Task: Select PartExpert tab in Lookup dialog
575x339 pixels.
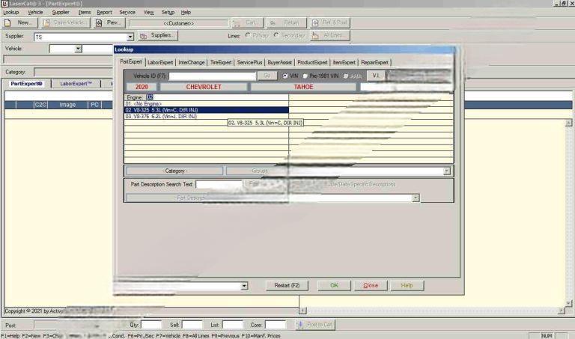Action: point(131,62)
